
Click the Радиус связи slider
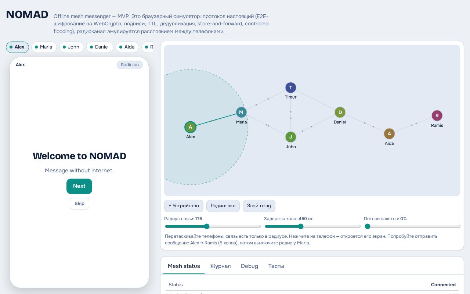tap(213, 226)
